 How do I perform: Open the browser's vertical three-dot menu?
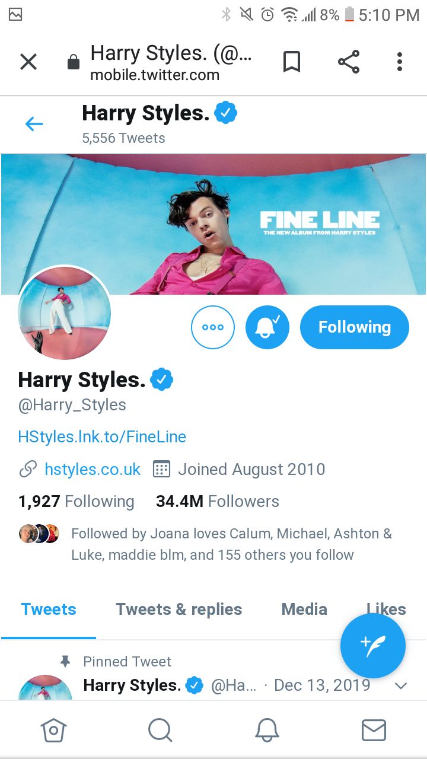click(400, 62)
